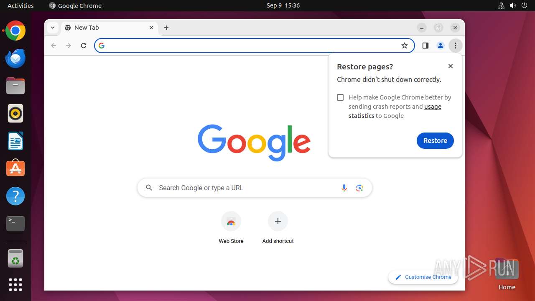Open the Trash from the dock

(15, 258)
